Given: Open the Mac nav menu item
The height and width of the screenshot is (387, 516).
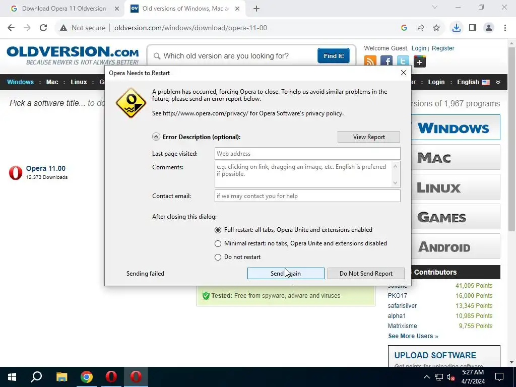Looking at the screenshot, I should (x=52, y=82).
